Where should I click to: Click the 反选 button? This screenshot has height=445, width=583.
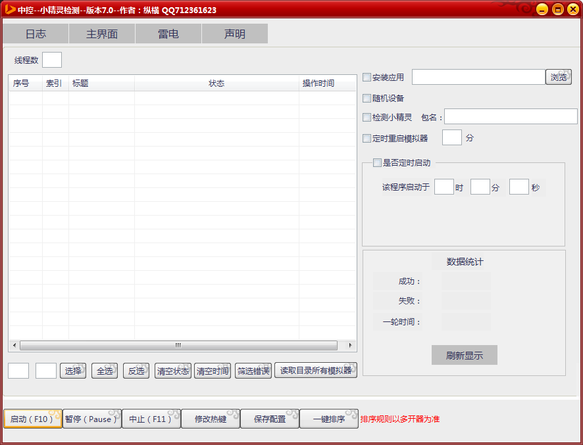[136, 371]
